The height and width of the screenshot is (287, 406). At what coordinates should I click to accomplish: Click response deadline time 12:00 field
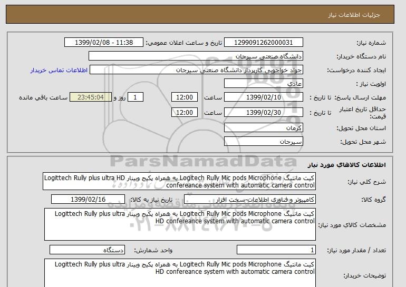coord(185,97)
